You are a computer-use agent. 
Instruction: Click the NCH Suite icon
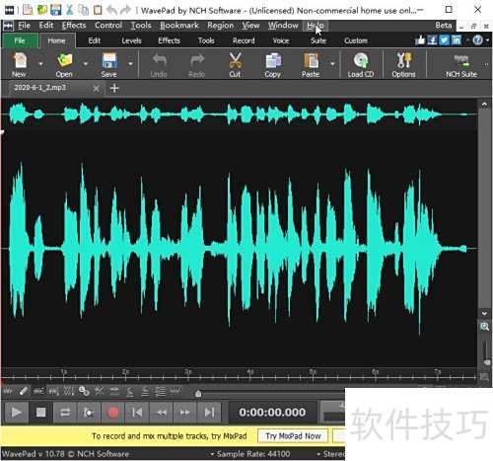click(461, 60)
